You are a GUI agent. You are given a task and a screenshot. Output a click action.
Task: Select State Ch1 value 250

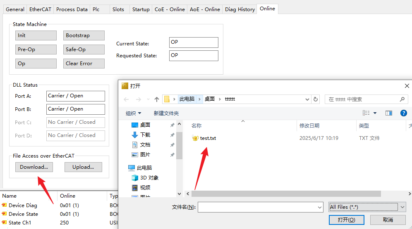pos(65,222)
